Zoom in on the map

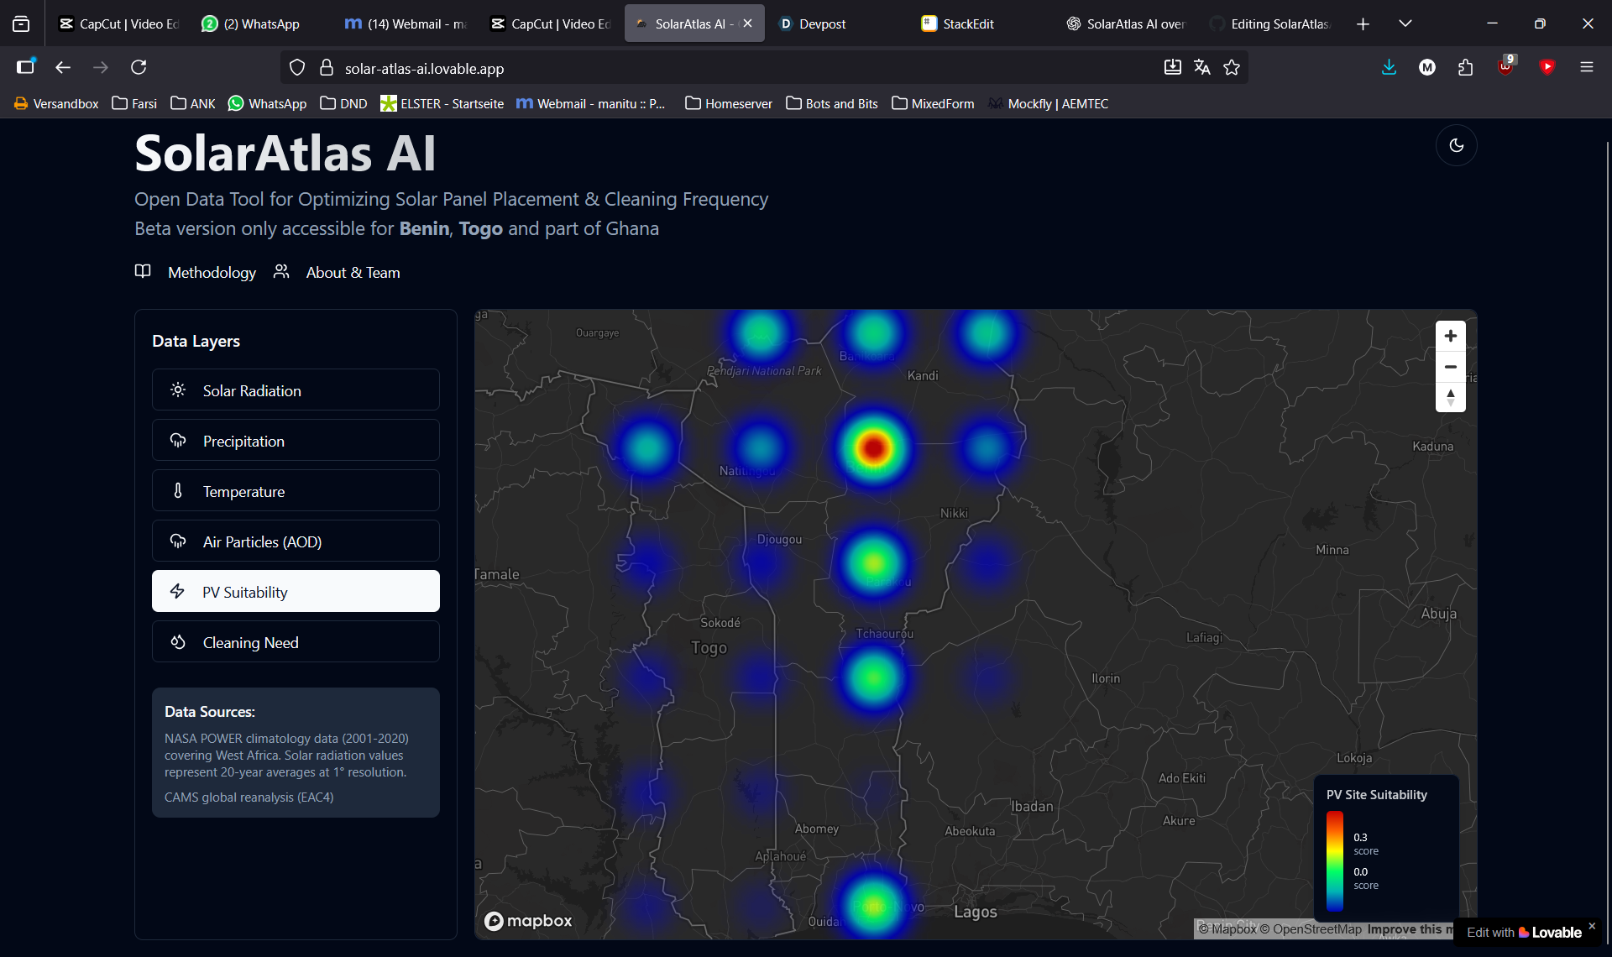tap(1450, 336)
